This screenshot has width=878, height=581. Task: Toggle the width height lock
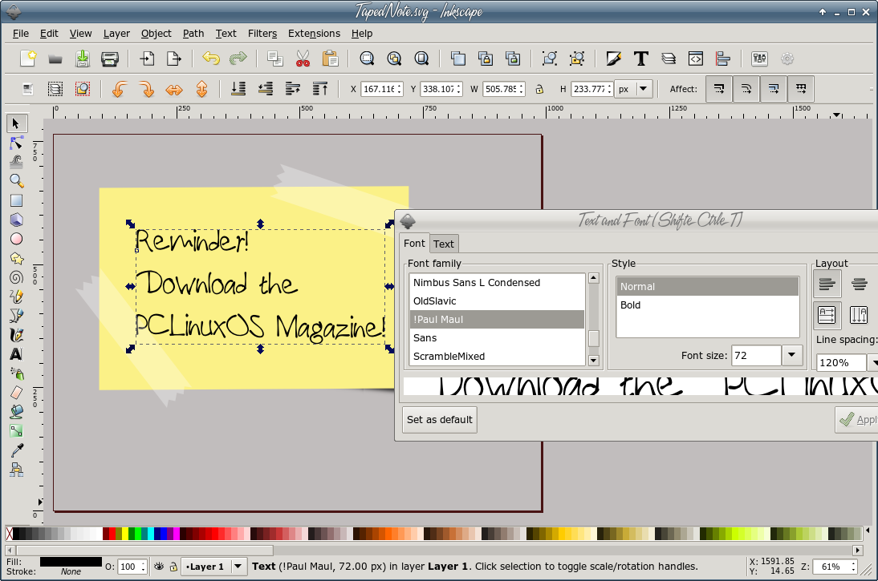point(539,89)
